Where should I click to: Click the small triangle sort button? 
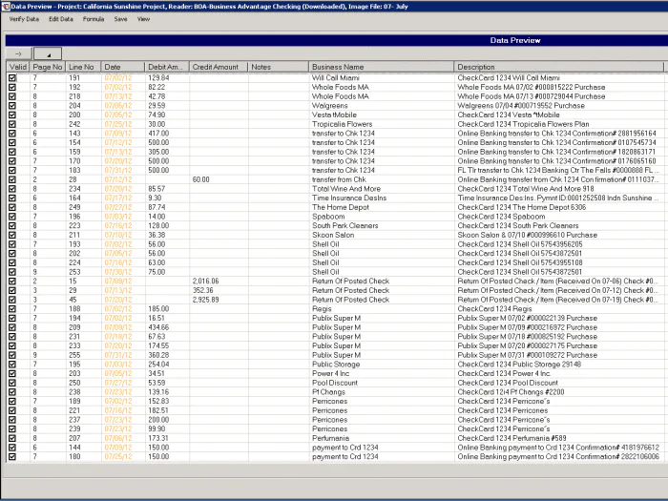[48, 53]
